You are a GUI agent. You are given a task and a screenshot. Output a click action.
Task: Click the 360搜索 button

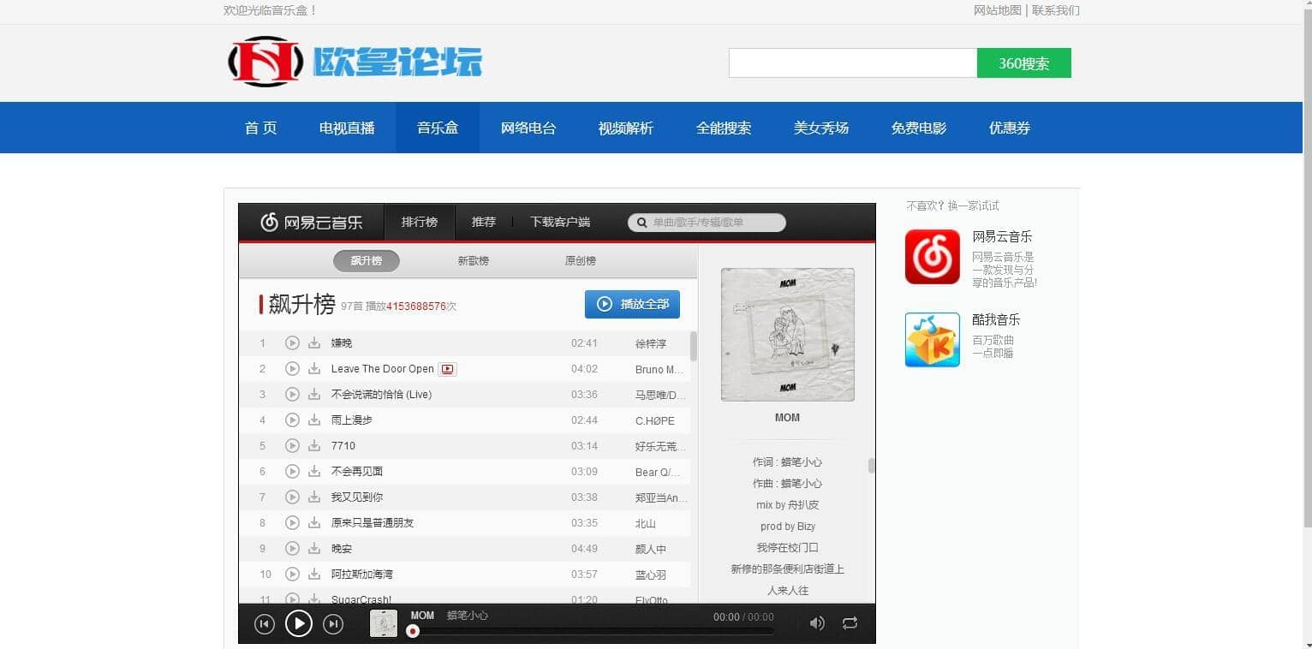[x=1024, y=63]
